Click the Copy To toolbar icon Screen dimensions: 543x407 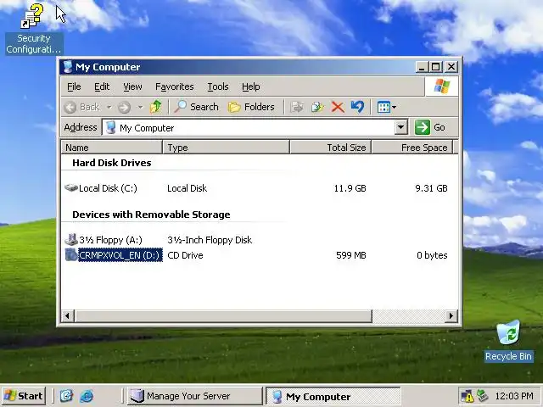(x=317, y=107)
